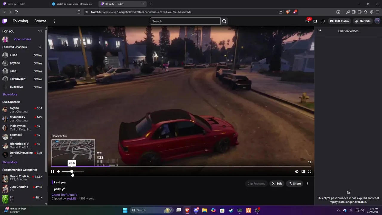Open DerekKingOnline live channel
382x215 pixels.
pos(23,154)
